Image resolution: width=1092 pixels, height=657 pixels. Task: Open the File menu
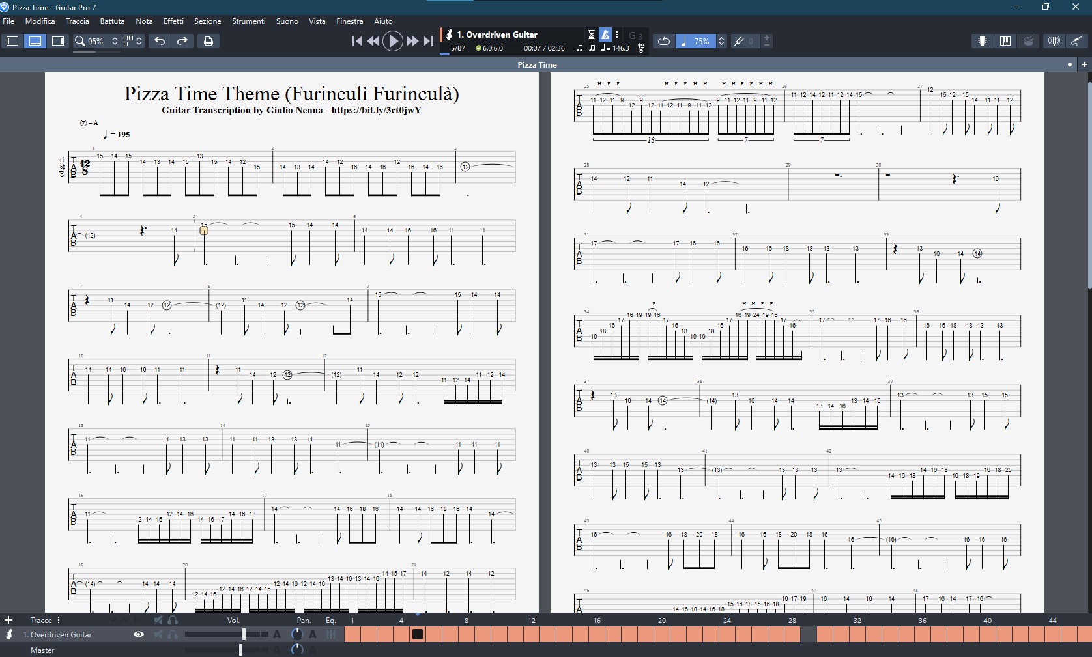pyautogui.click(x=8, y=21)
